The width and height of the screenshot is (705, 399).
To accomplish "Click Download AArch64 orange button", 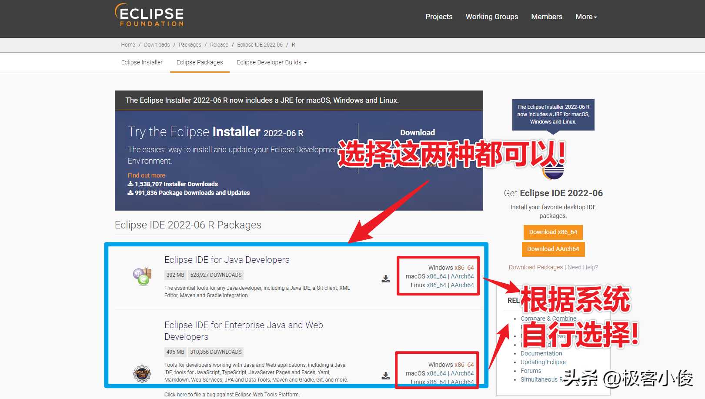I will click(553, 249).
